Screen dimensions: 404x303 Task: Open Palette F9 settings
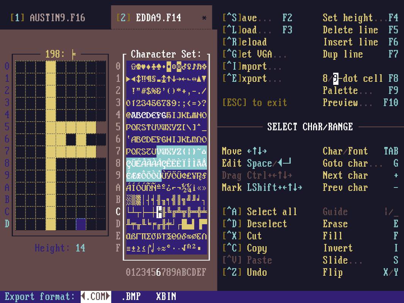(x=360, y=91)
